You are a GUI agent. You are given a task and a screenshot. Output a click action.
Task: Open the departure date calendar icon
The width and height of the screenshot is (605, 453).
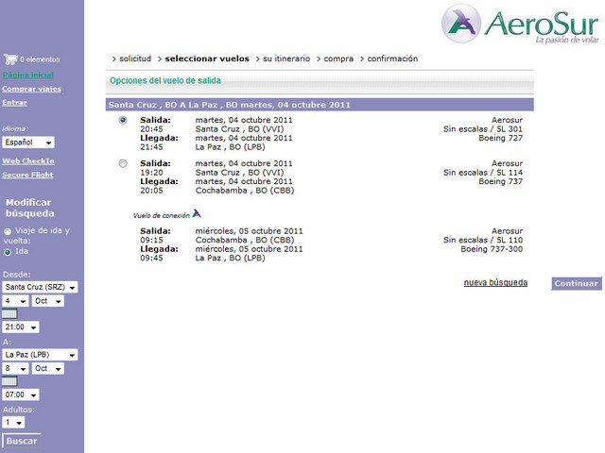pos(9,313)
